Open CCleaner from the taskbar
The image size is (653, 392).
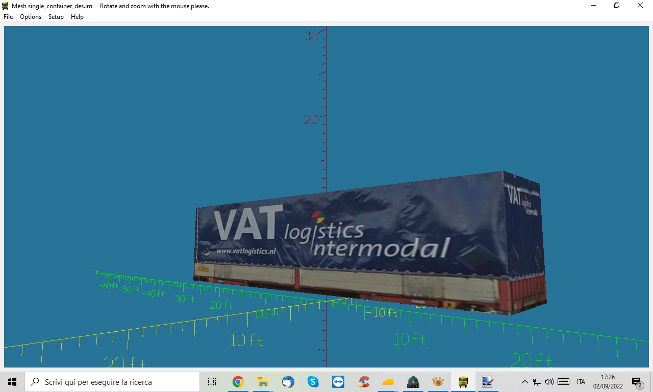363,382
